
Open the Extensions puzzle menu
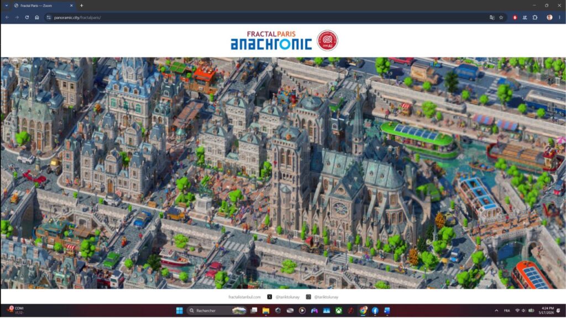535,17
